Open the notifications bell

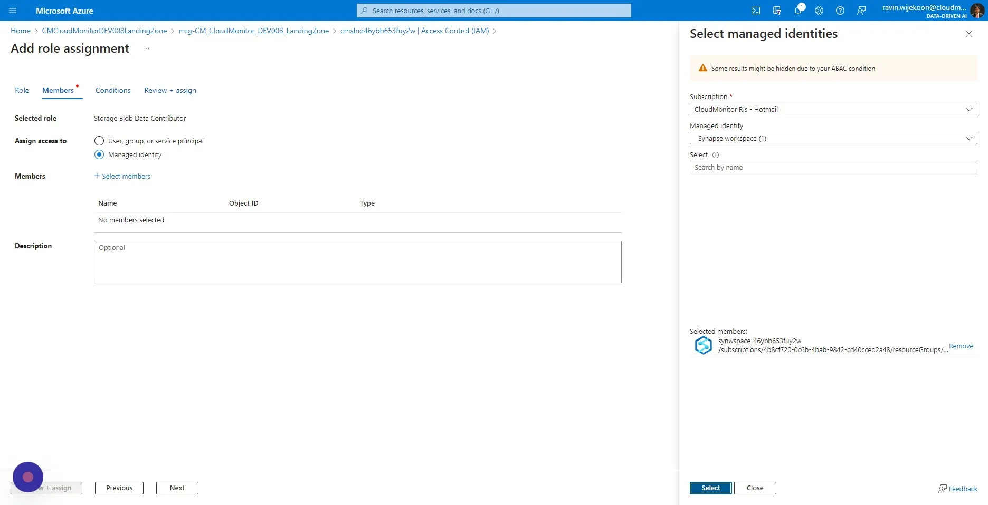click(798, 11)
